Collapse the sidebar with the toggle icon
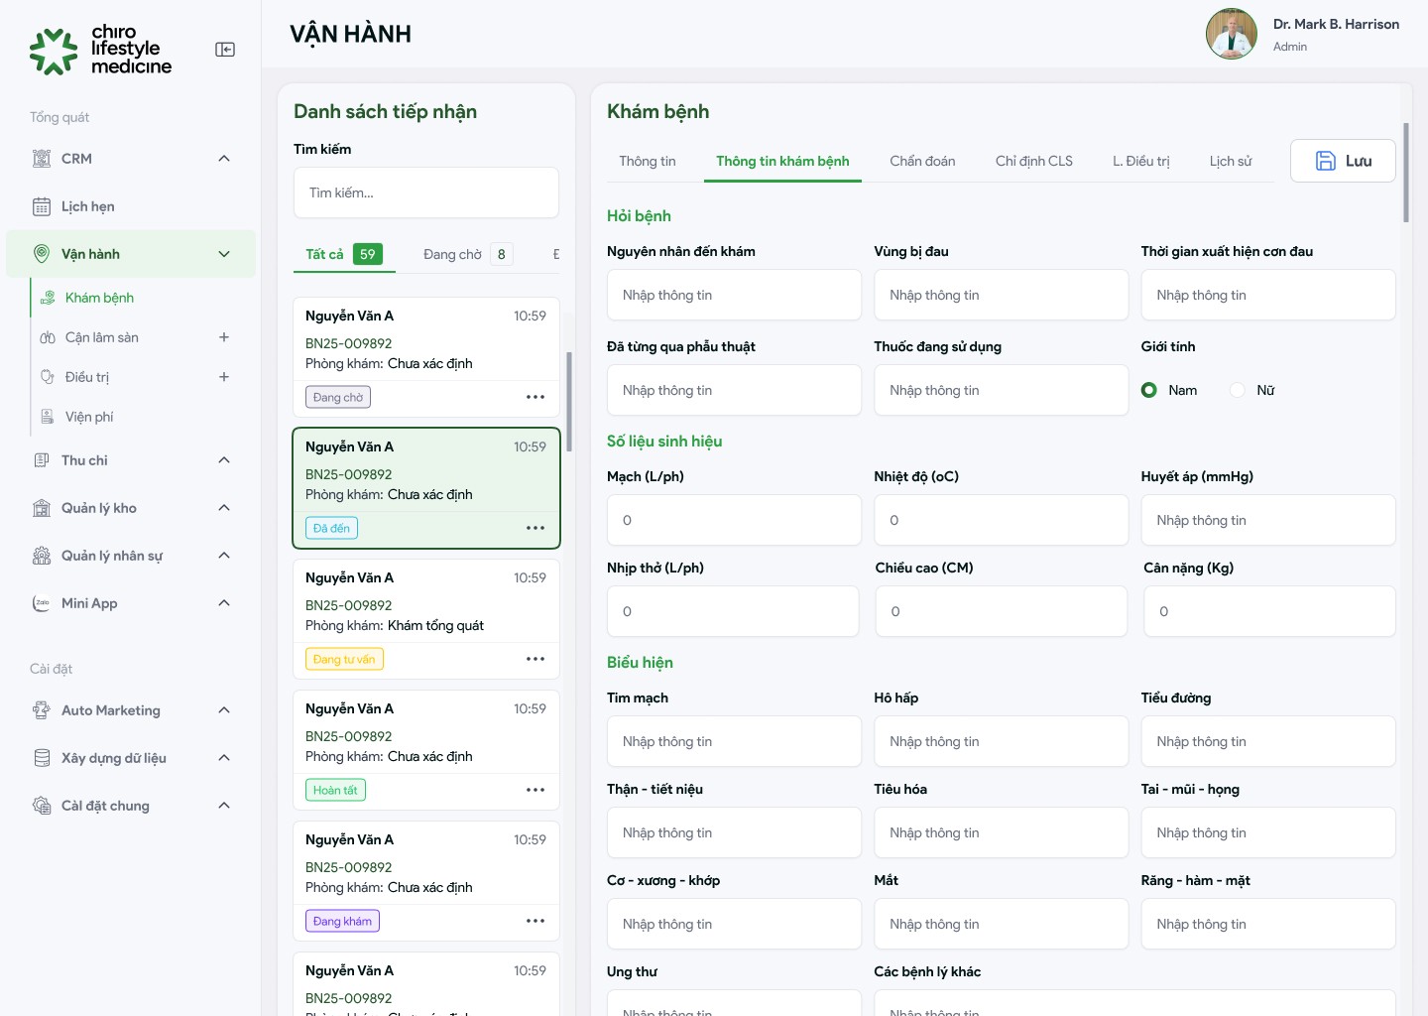 (x=225, y=50)
